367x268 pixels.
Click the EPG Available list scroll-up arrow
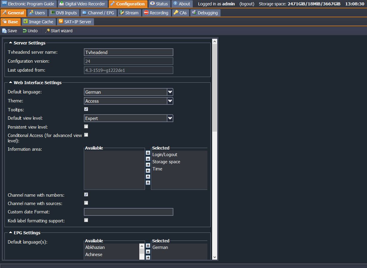point(142,246)
